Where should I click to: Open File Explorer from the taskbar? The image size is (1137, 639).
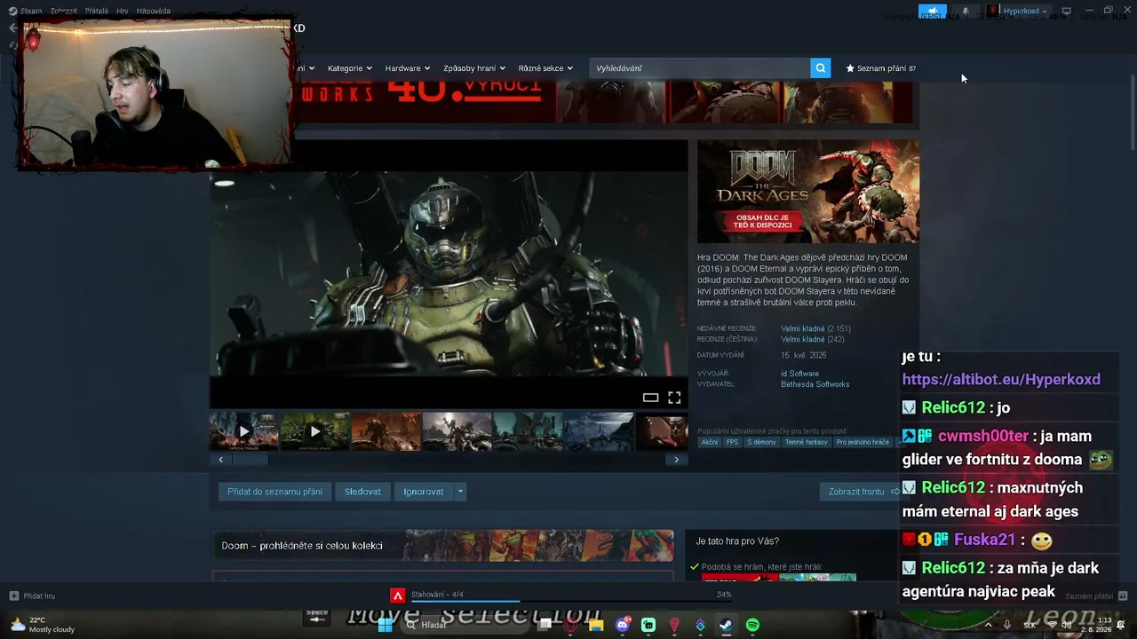[x=596, y=625]
